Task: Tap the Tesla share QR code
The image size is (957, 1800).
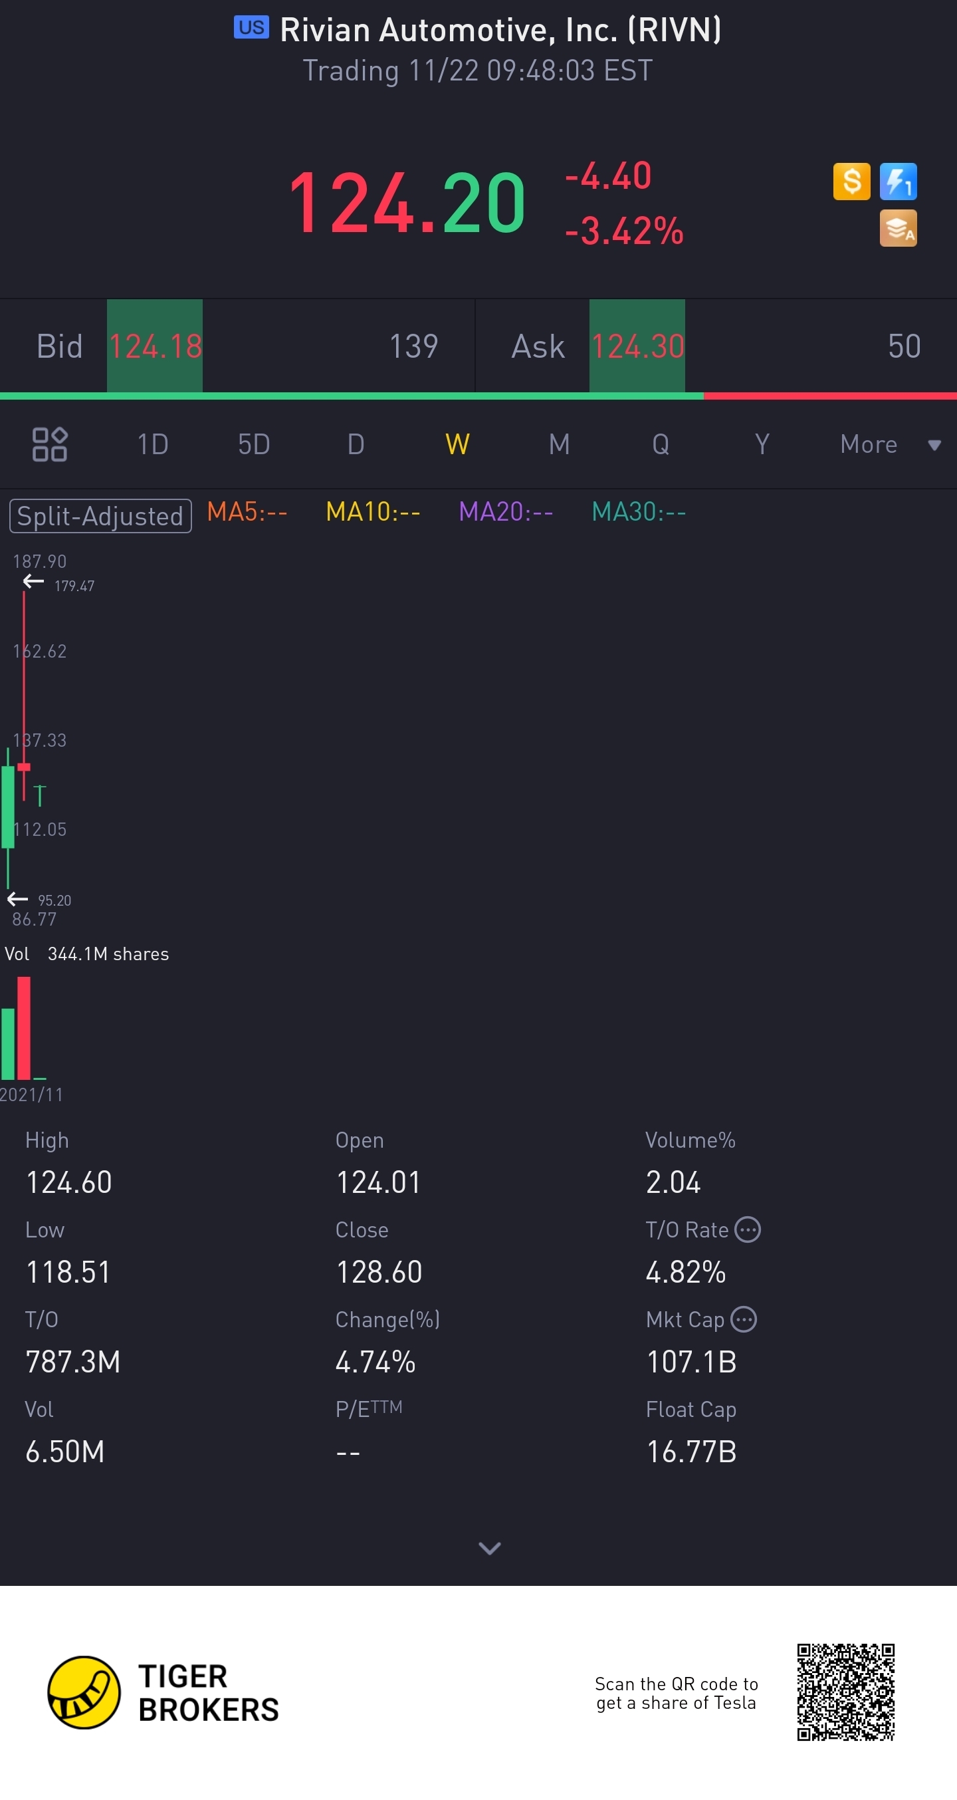Action: coord(846,1692)
